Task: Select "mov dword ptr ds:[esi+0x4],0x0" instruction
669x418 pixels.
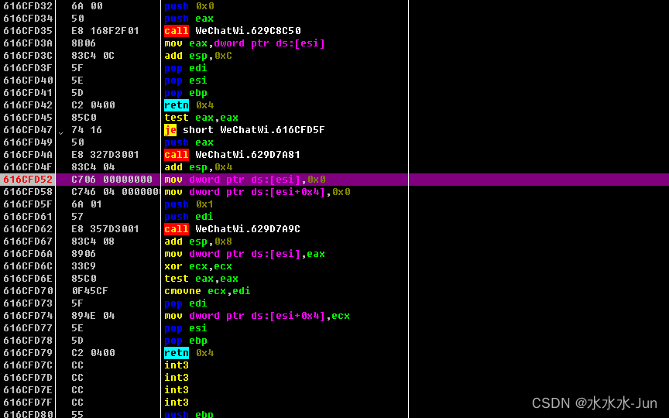Action: pyautogui.click(x=257, y=191)
